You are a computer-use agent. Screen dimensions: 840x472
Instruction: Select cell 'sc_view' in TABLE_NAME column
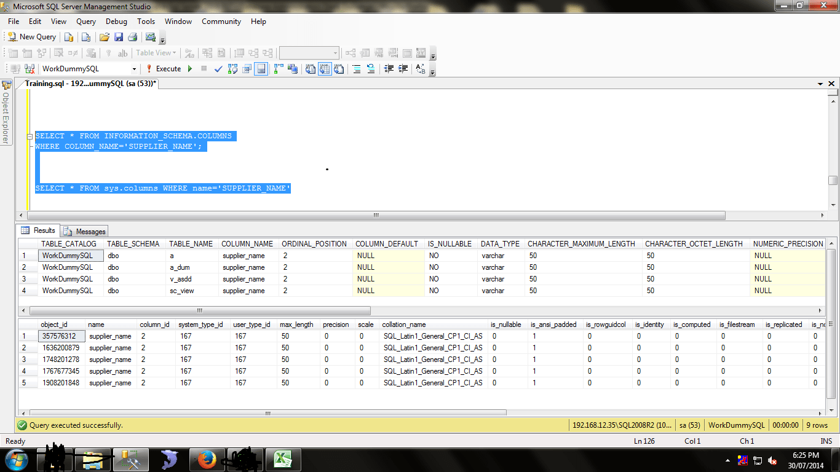192,291
